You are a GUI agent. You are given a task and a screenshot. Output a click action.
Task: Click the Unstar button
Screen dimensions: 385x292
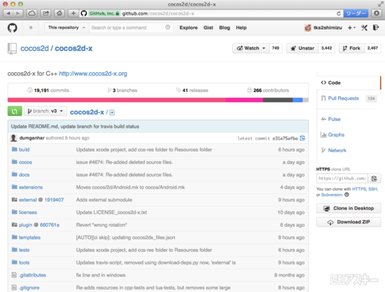point(302,48)
